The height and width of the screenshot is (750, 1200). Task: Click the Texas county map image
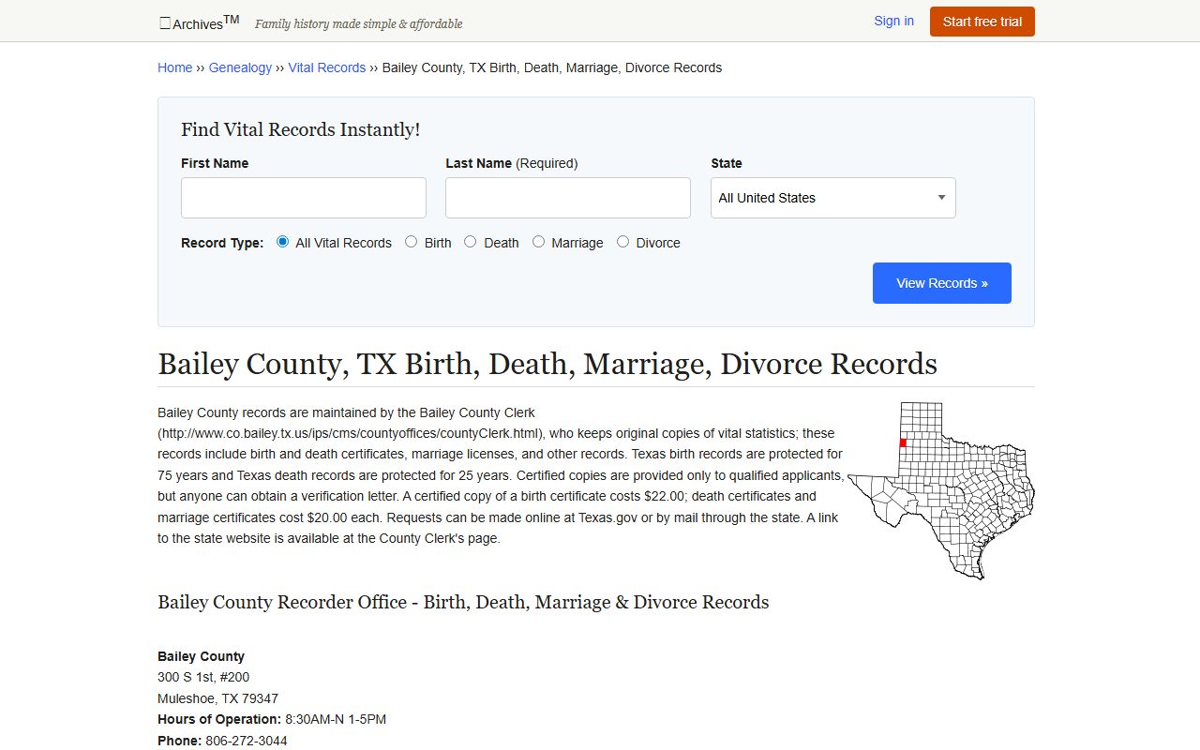[941, 490]
